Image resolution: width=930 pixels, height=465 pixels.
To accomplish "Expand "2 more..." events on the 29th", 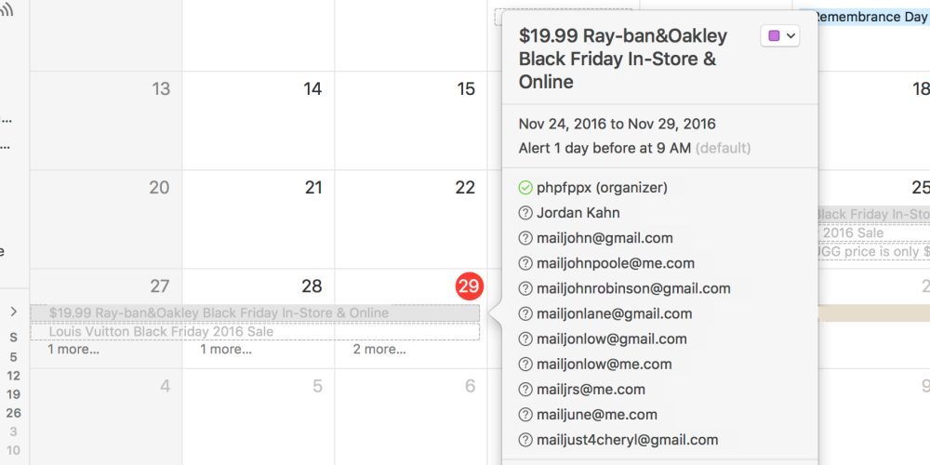I will tap(379, 350).
